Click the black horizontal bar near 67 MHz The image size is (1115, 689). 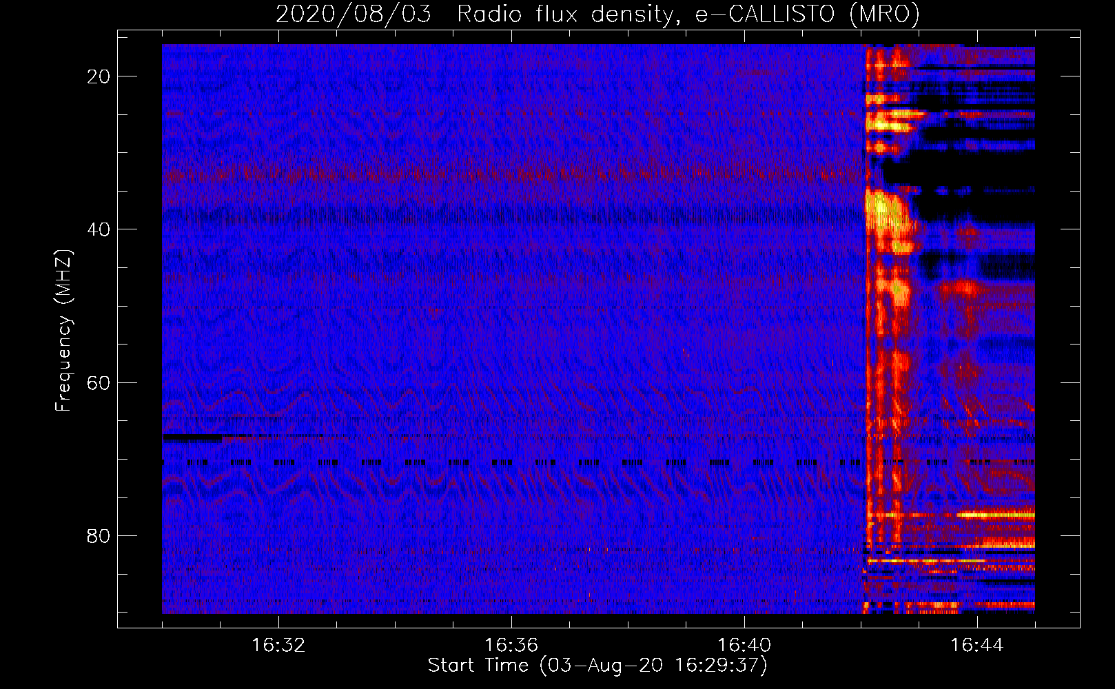[192, 438]
